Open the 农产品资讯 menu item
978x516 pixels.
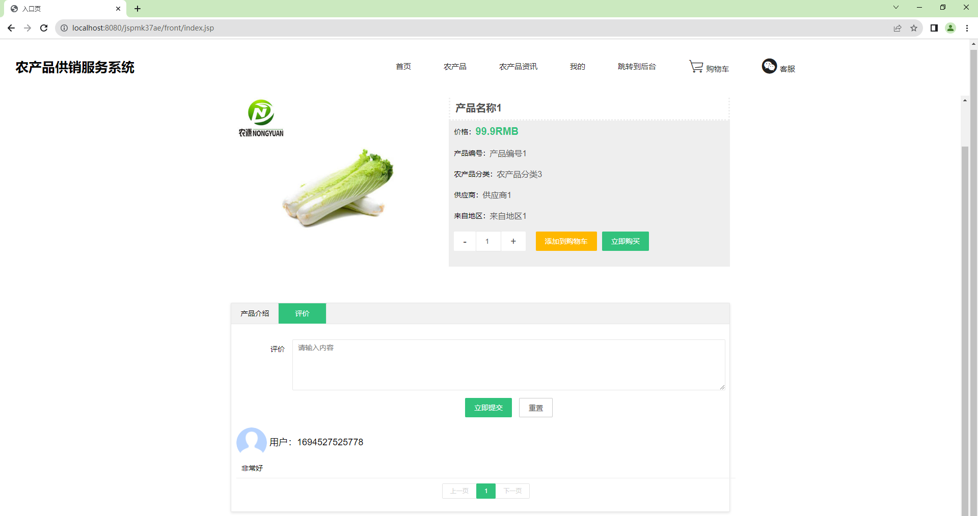(x=518, y=66)
